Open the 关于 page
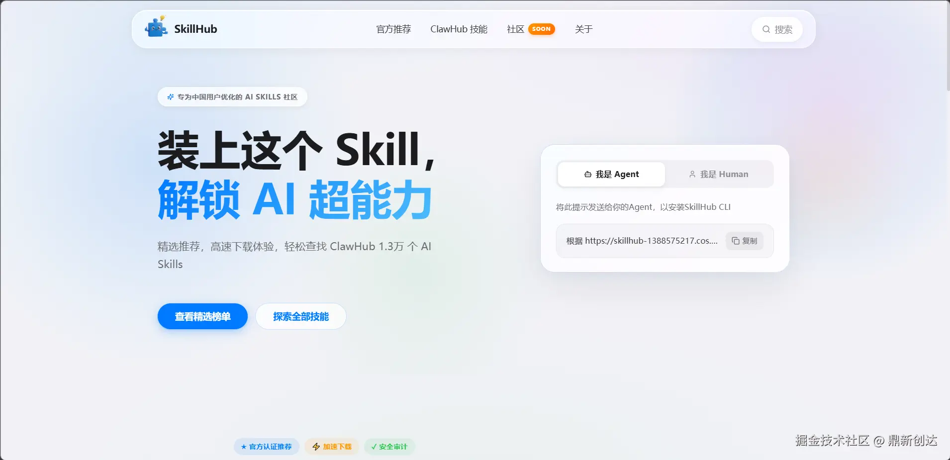This screenshot has width=950, height=460. 584,29
